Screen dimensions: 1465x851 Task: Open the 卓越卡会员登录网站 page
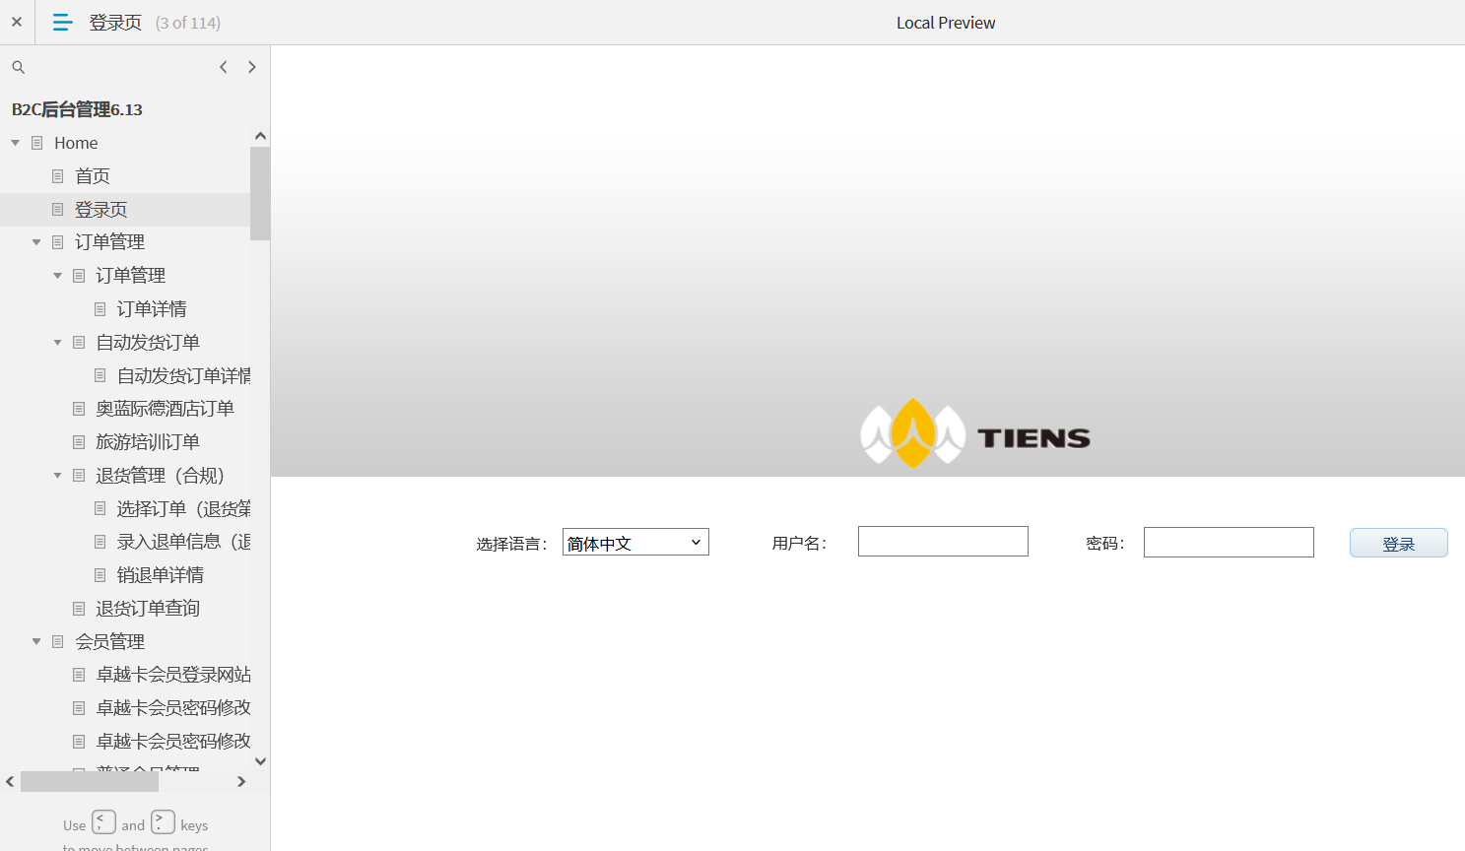coord(173,675)
